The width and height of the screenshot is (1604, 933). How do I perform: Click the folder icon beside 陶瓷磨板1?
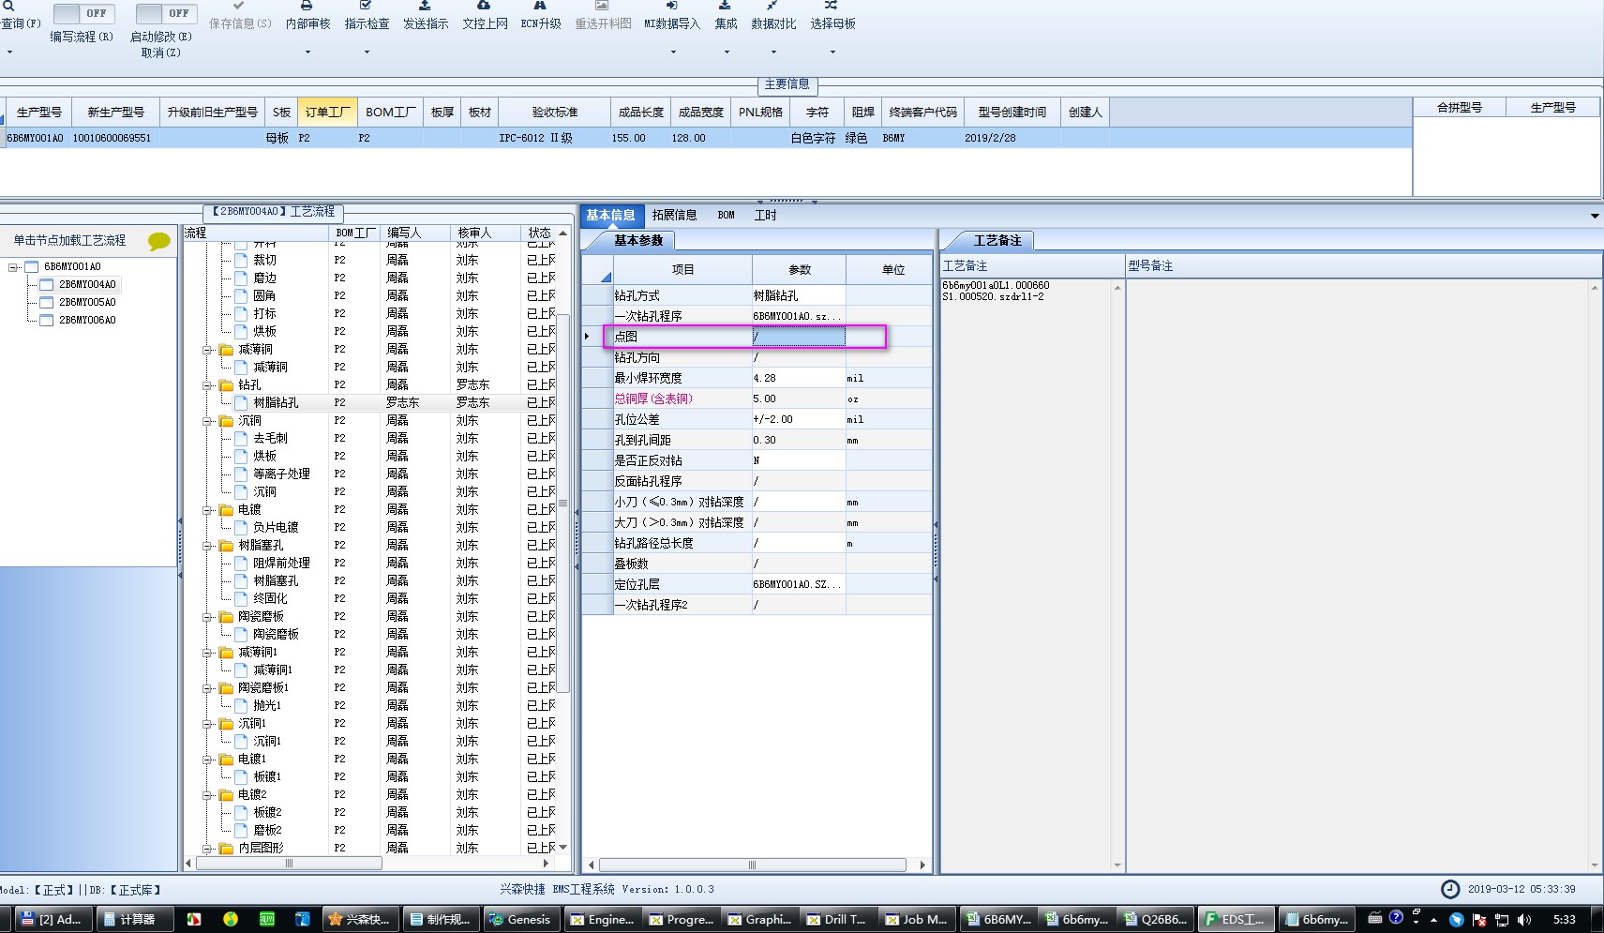226,687
